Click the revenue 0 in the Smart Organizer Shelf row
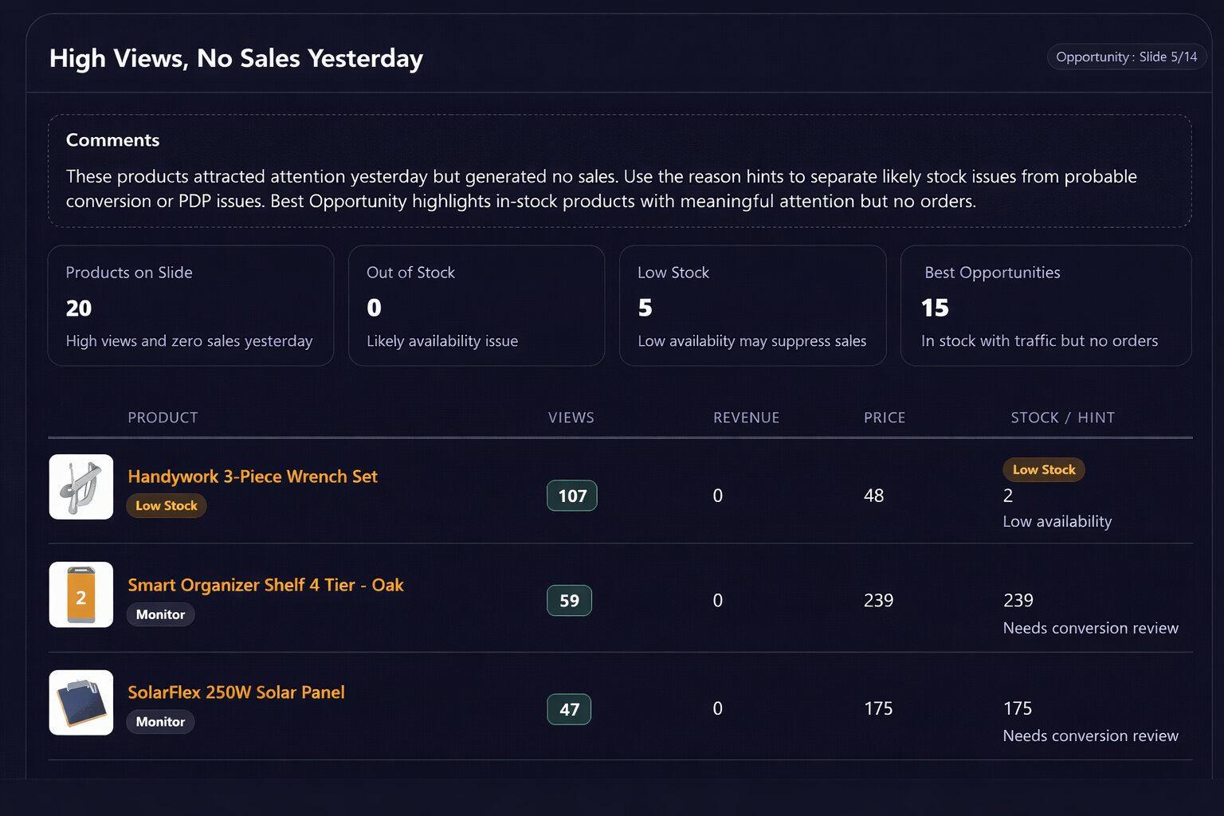 coord(717,600)
